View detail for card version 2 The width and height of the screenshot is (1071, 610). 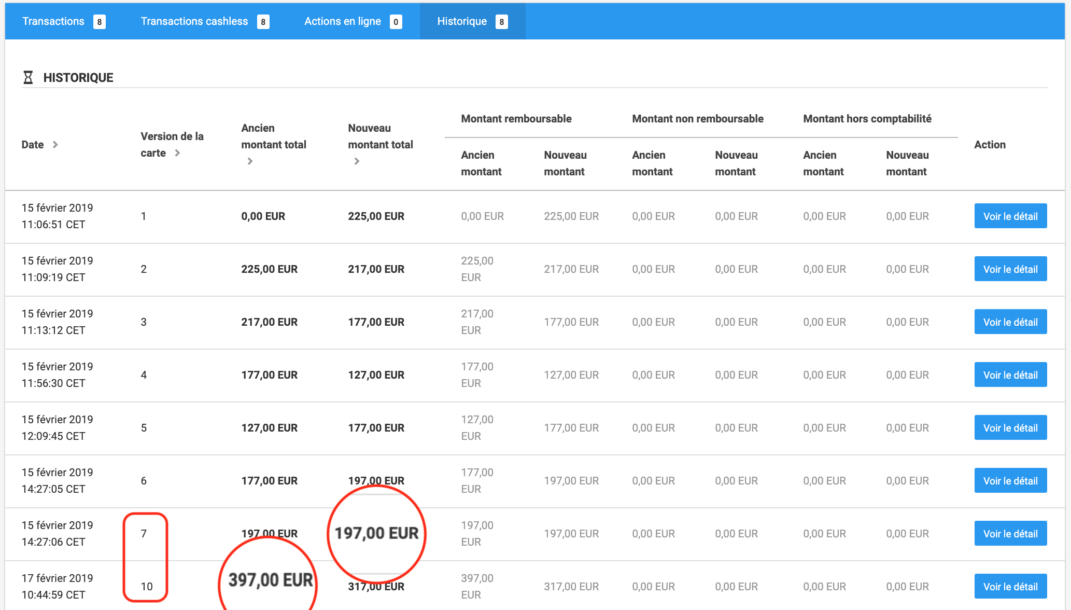[x=1010, y=269]
